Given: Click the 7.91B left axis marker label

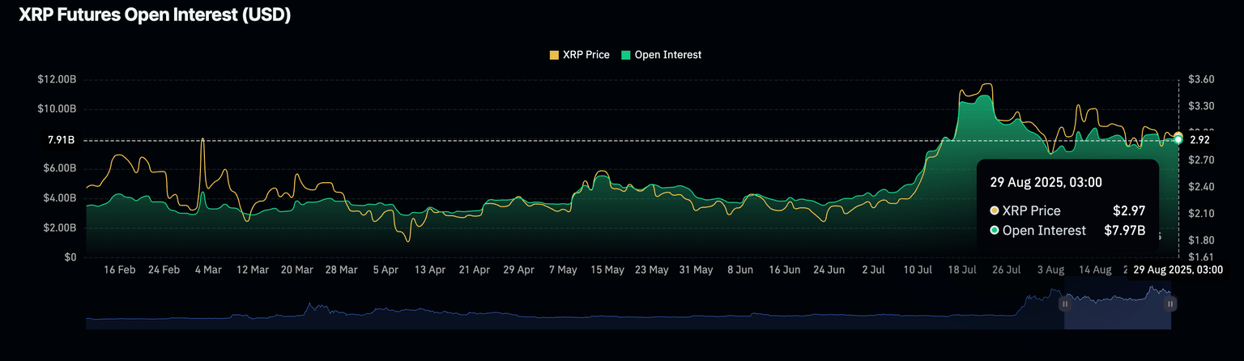Looking at the screenshot, I should coord(61,140).
